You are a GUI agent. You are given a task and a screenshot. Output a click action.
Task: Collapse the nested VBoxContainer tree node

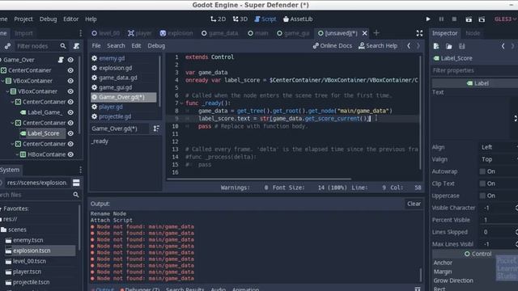point(8,91)
